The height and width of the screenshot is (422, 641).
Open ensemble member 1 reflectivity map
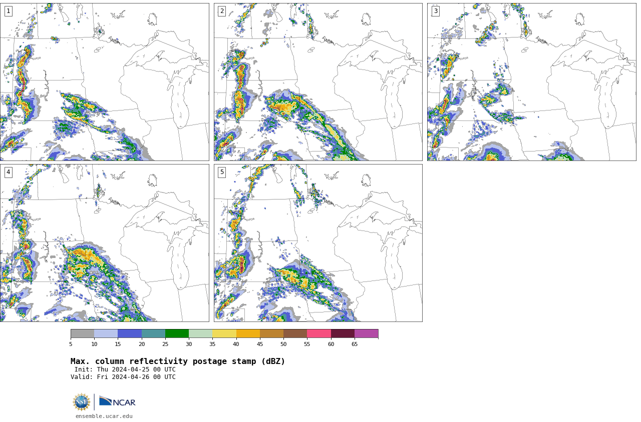[x=104, y=82]
